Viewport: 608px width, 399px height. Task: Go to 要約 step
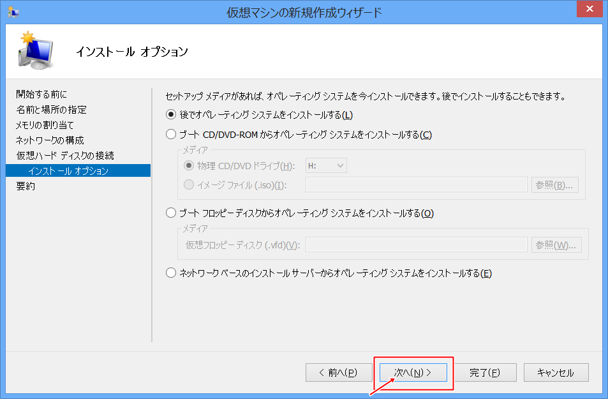coord(26,186)
